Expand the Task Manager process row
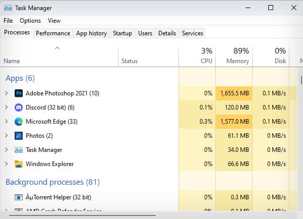Viewport: 303px width, 219px height. [7, 150]
